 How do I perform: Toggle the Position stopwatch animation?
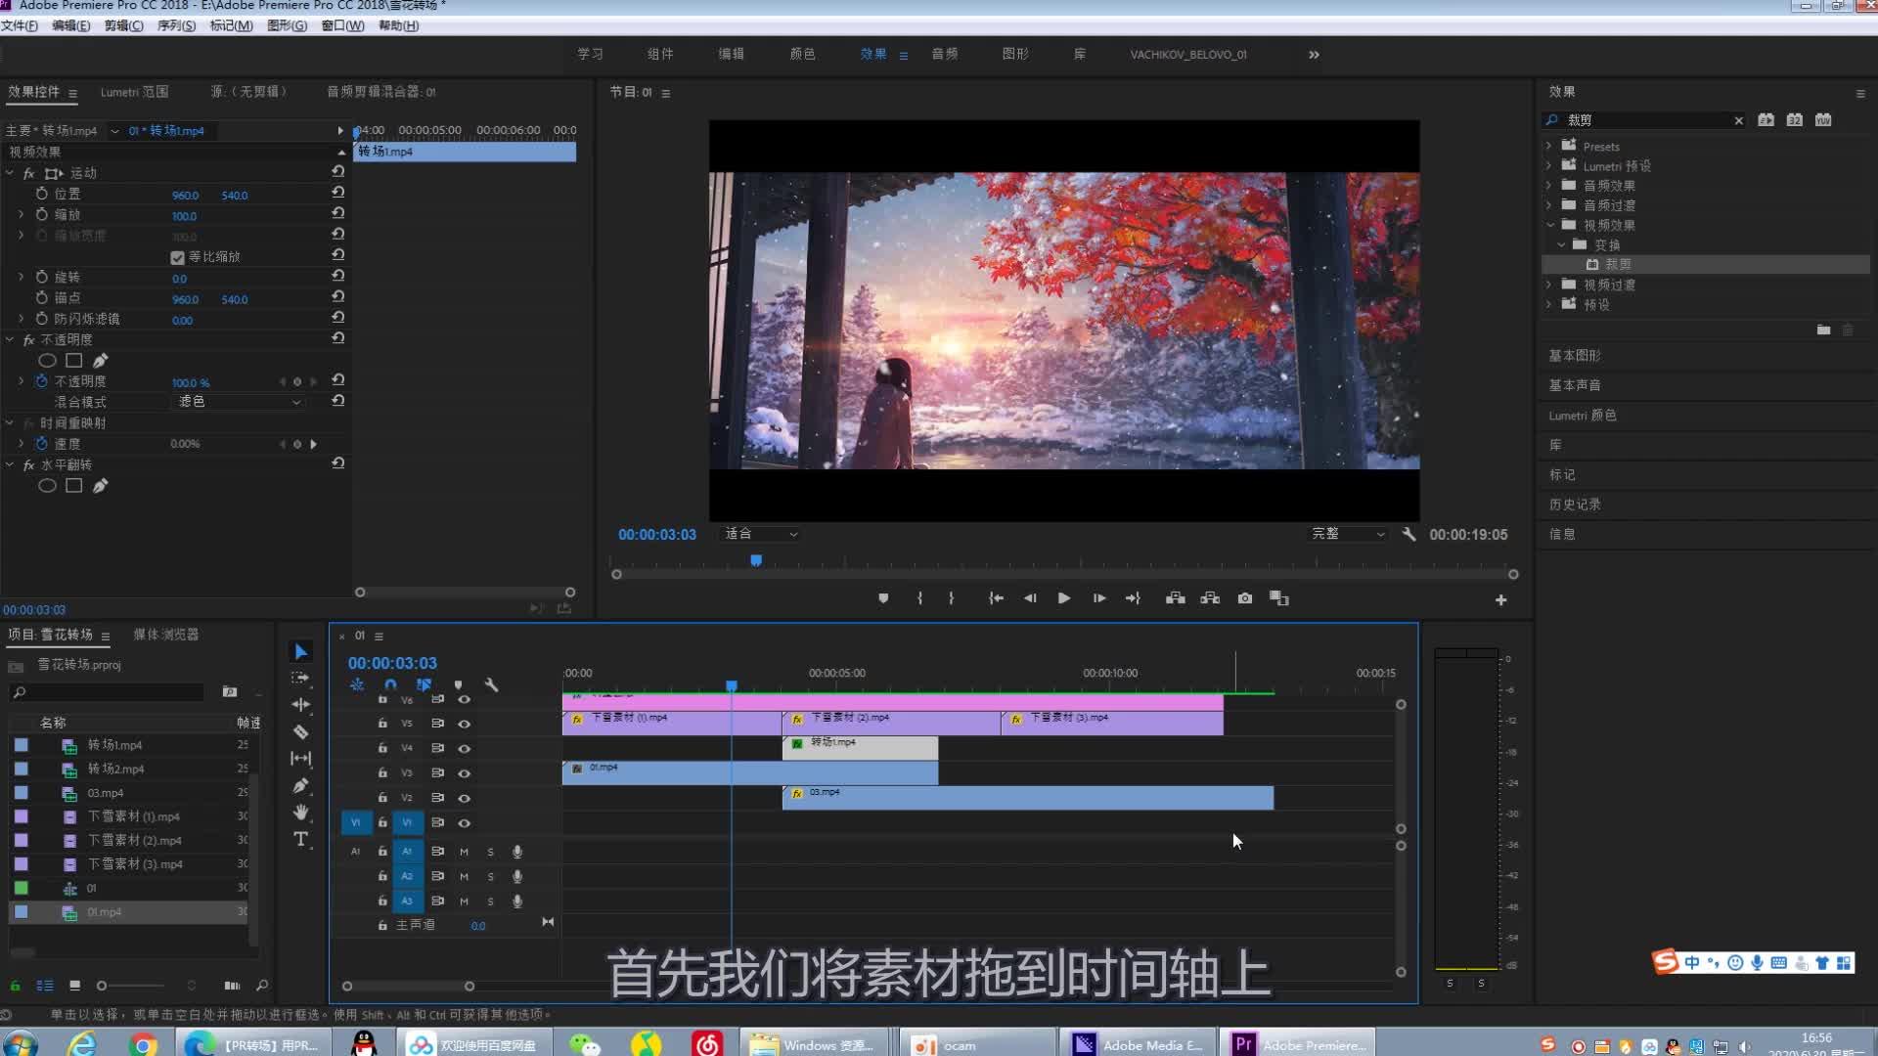pos(41,194)
